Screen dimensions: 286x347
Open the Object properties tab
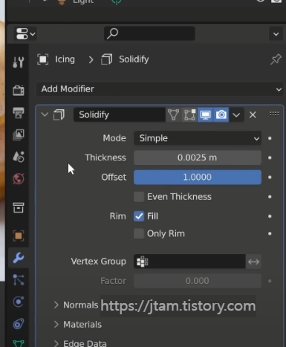[x=19, y=236]
